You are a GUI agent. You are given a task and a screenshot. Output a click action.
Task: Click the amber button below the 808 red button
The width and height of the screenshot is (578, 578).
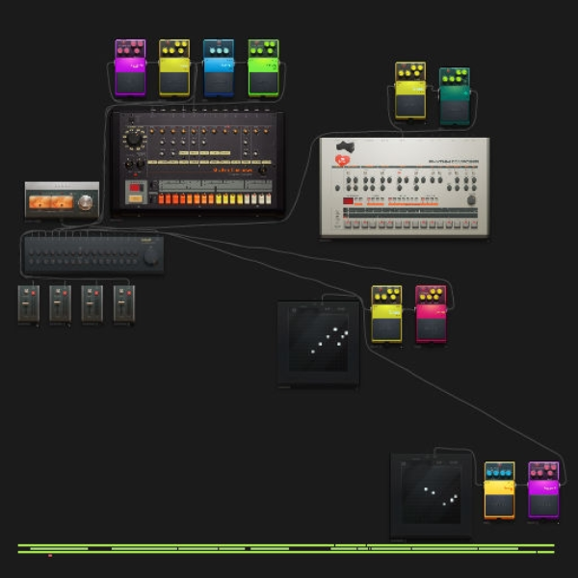(135, 198)
